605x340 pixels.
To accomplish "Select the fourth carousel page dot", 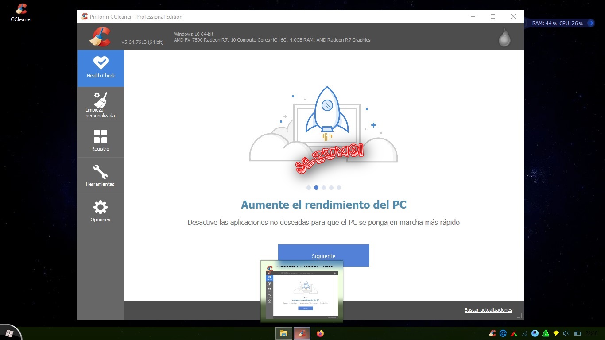I will [x=331, y=188].
